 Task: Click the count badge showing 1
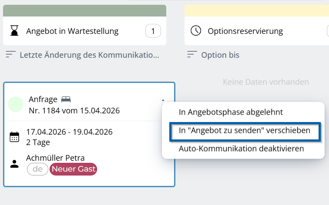point(153,31)
